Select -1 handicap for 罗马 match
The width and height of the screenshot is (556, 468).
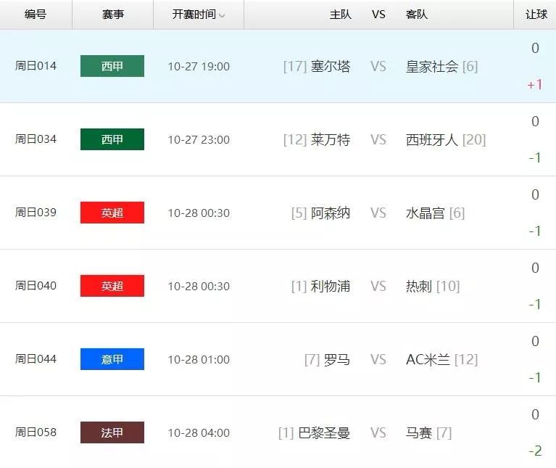535,378
